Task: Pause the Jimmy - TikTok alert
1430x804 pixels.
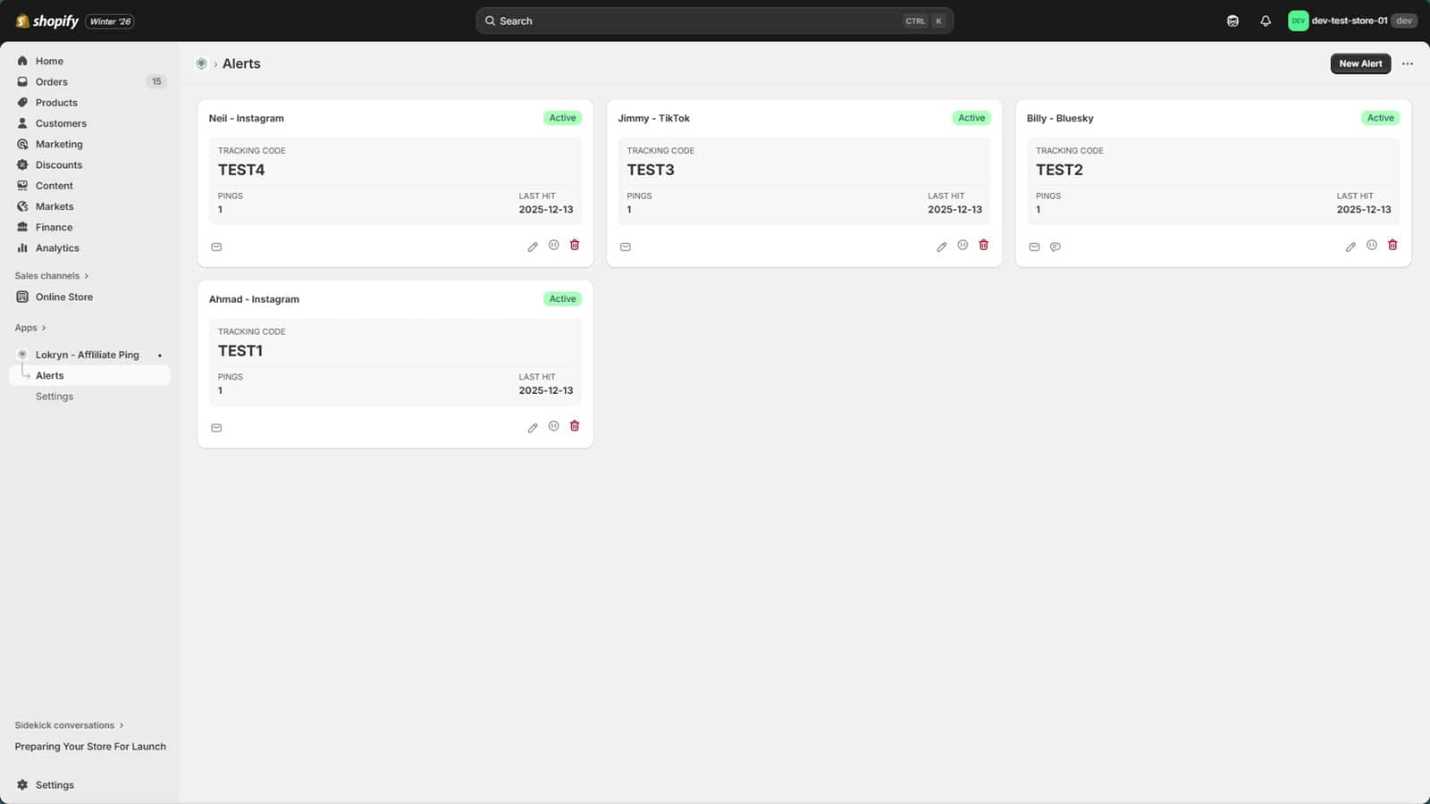Action: [x=963, y=245]
